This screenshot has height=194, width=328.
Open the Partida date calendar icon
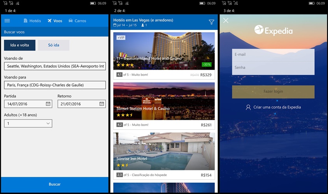pos(48,104)
